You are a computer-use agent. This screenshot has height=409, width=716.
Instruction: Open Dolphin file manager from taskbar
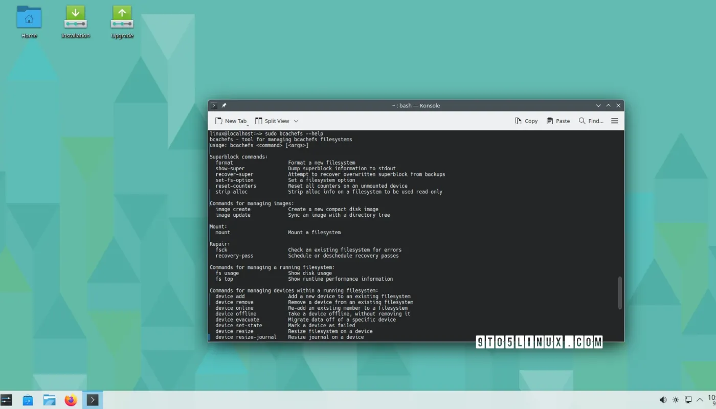point(49,400)
